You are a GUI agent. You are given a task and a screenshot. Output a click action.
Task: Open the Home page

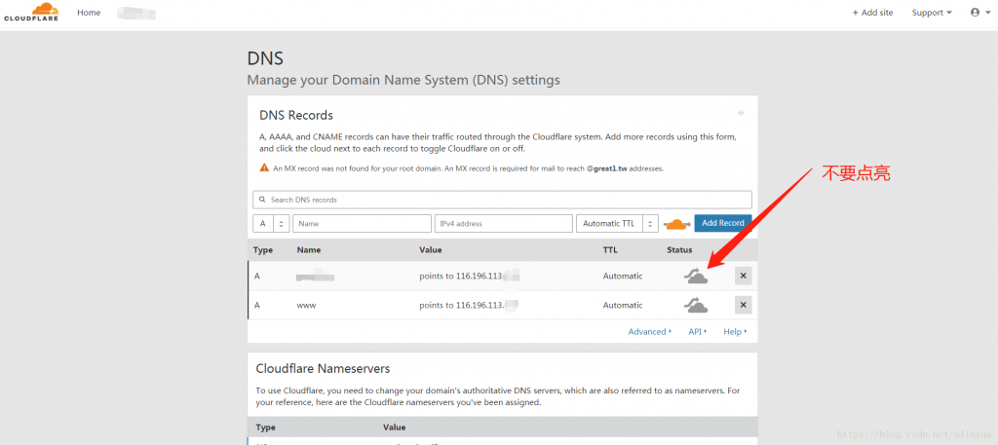[x=89, y=12]
